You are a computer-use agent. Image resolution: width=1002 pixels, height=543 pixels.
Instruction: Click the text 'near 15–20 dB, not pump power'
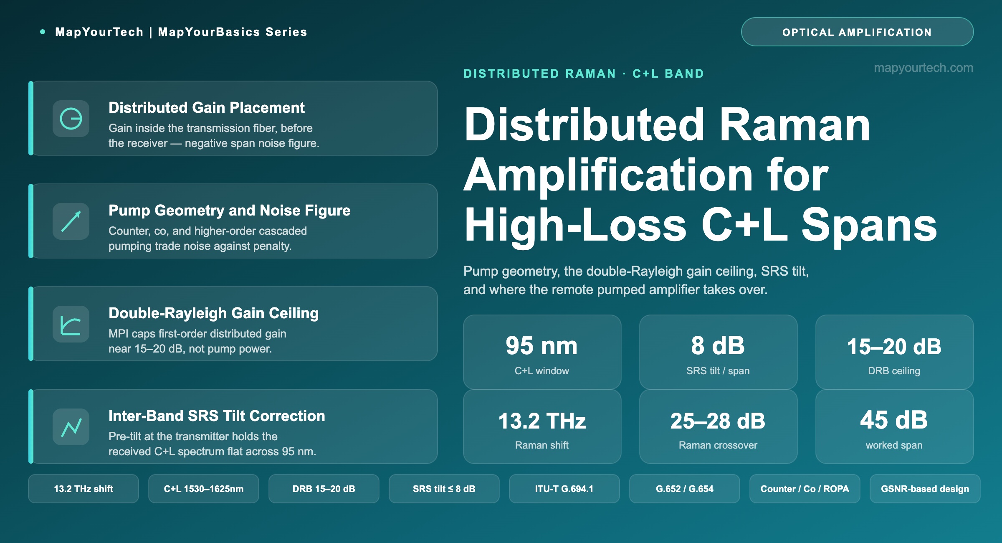tap(190, 349)
